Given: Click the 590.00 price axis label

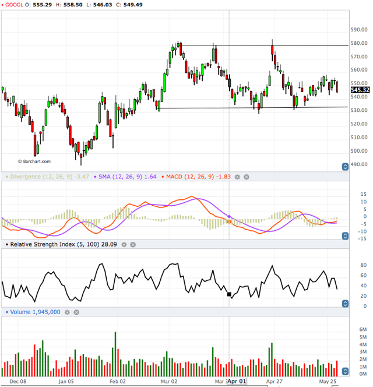Looking at the screenshot, I should 359,30.
